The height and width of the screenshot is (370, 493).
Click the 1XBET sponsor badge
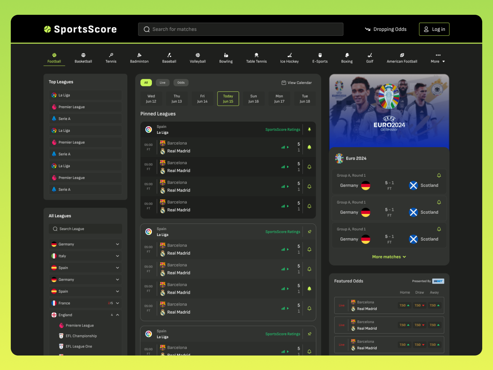(x=438, y=281)
